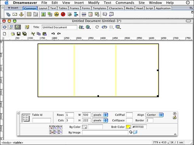Screen dimensions: 194x145
Task: Switch to Design view
Action: pos(17,27)
